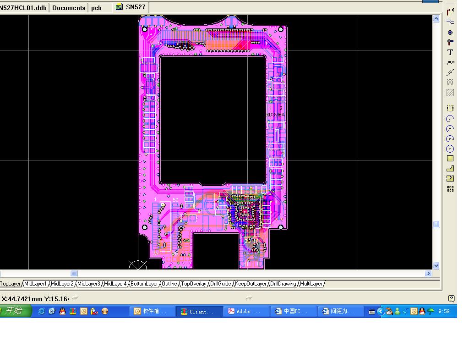Open the Documents tab
The width and height of the screenshot is (469, 352).
pos(69,8)
